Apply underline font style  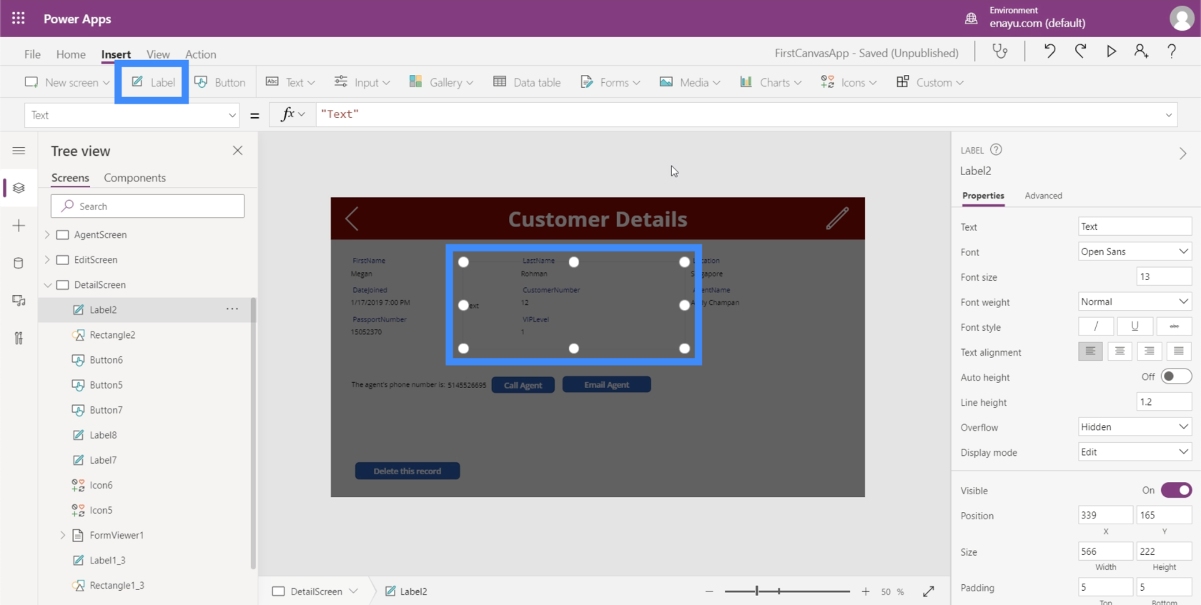(x=1135, y=326)
